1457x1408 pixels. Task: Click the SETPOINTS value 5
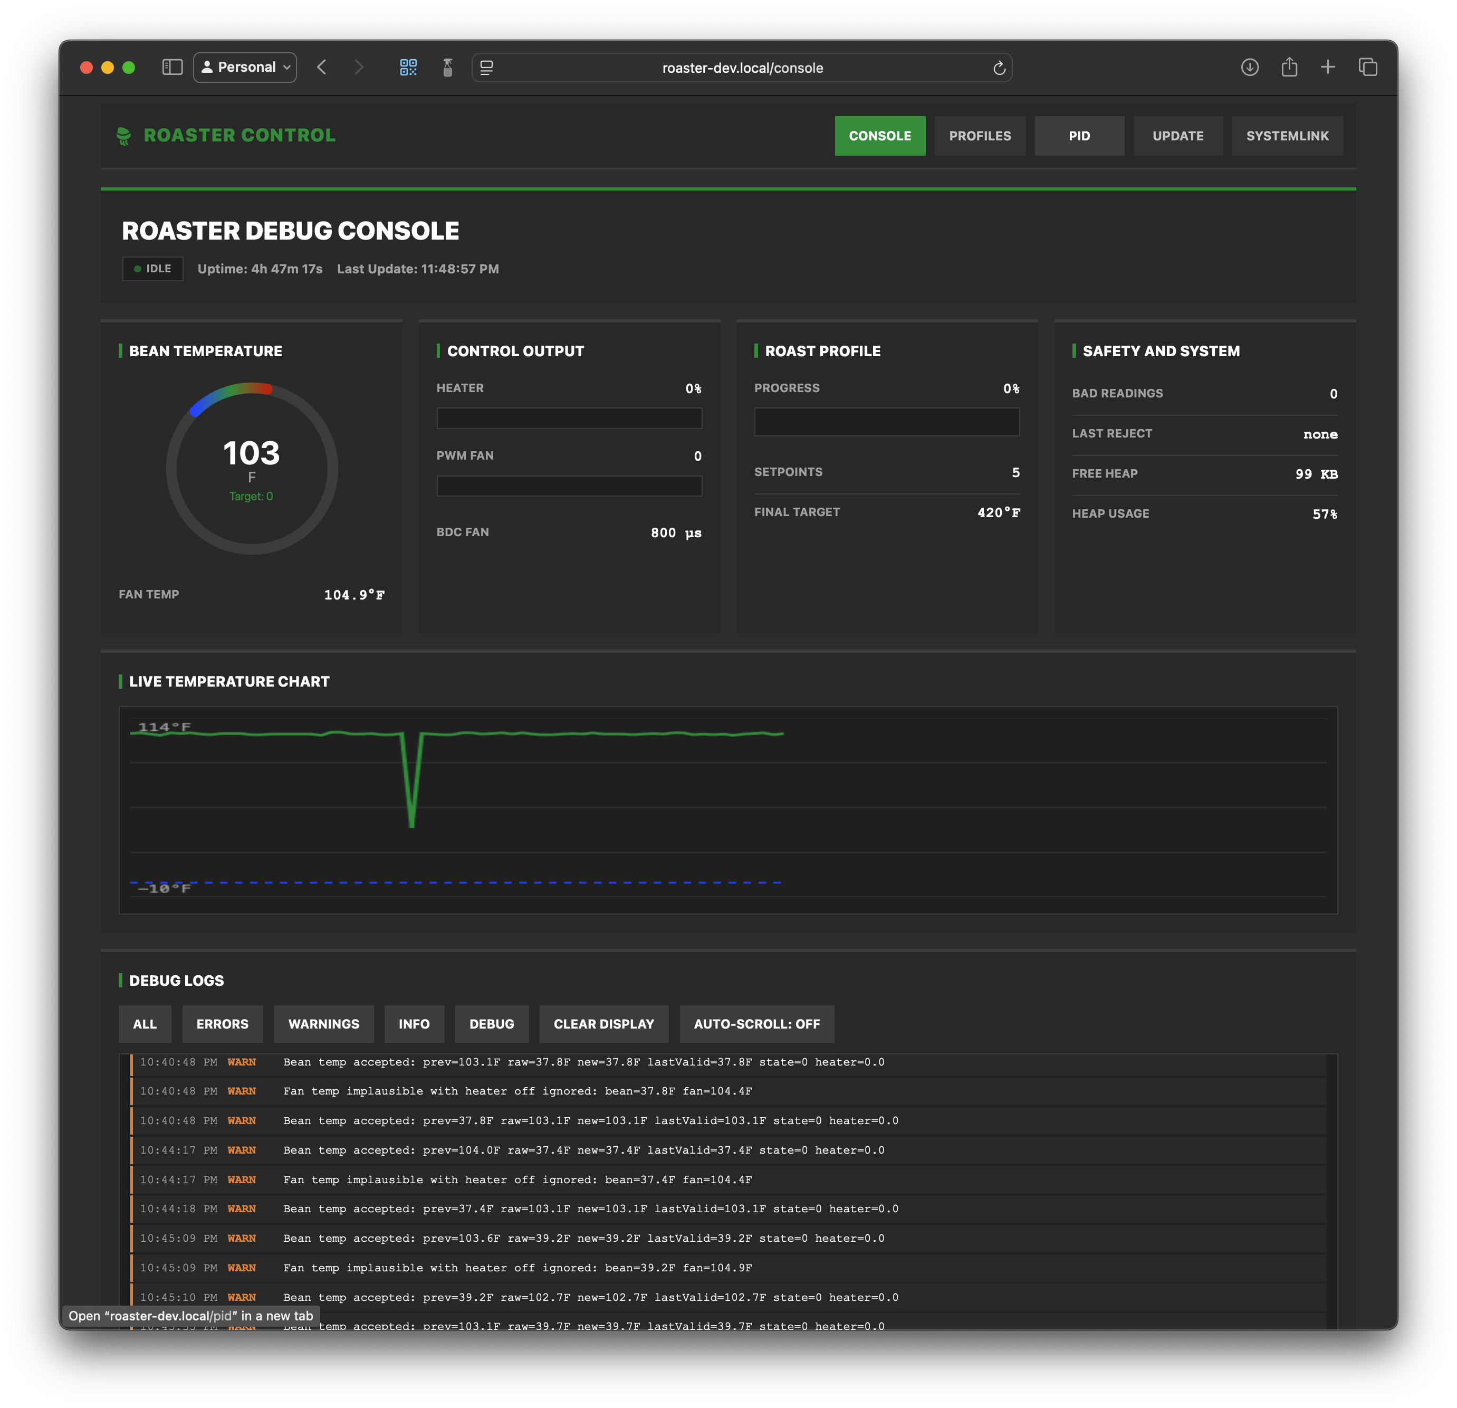pyautogui.click(x=1015, y=472)
